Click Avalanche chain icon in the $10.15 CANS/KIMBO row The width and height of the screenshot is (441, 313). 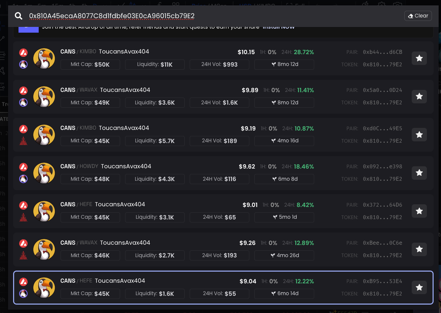pos(23,53)
